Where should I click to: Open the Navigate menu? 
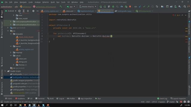tap(23, 2)
